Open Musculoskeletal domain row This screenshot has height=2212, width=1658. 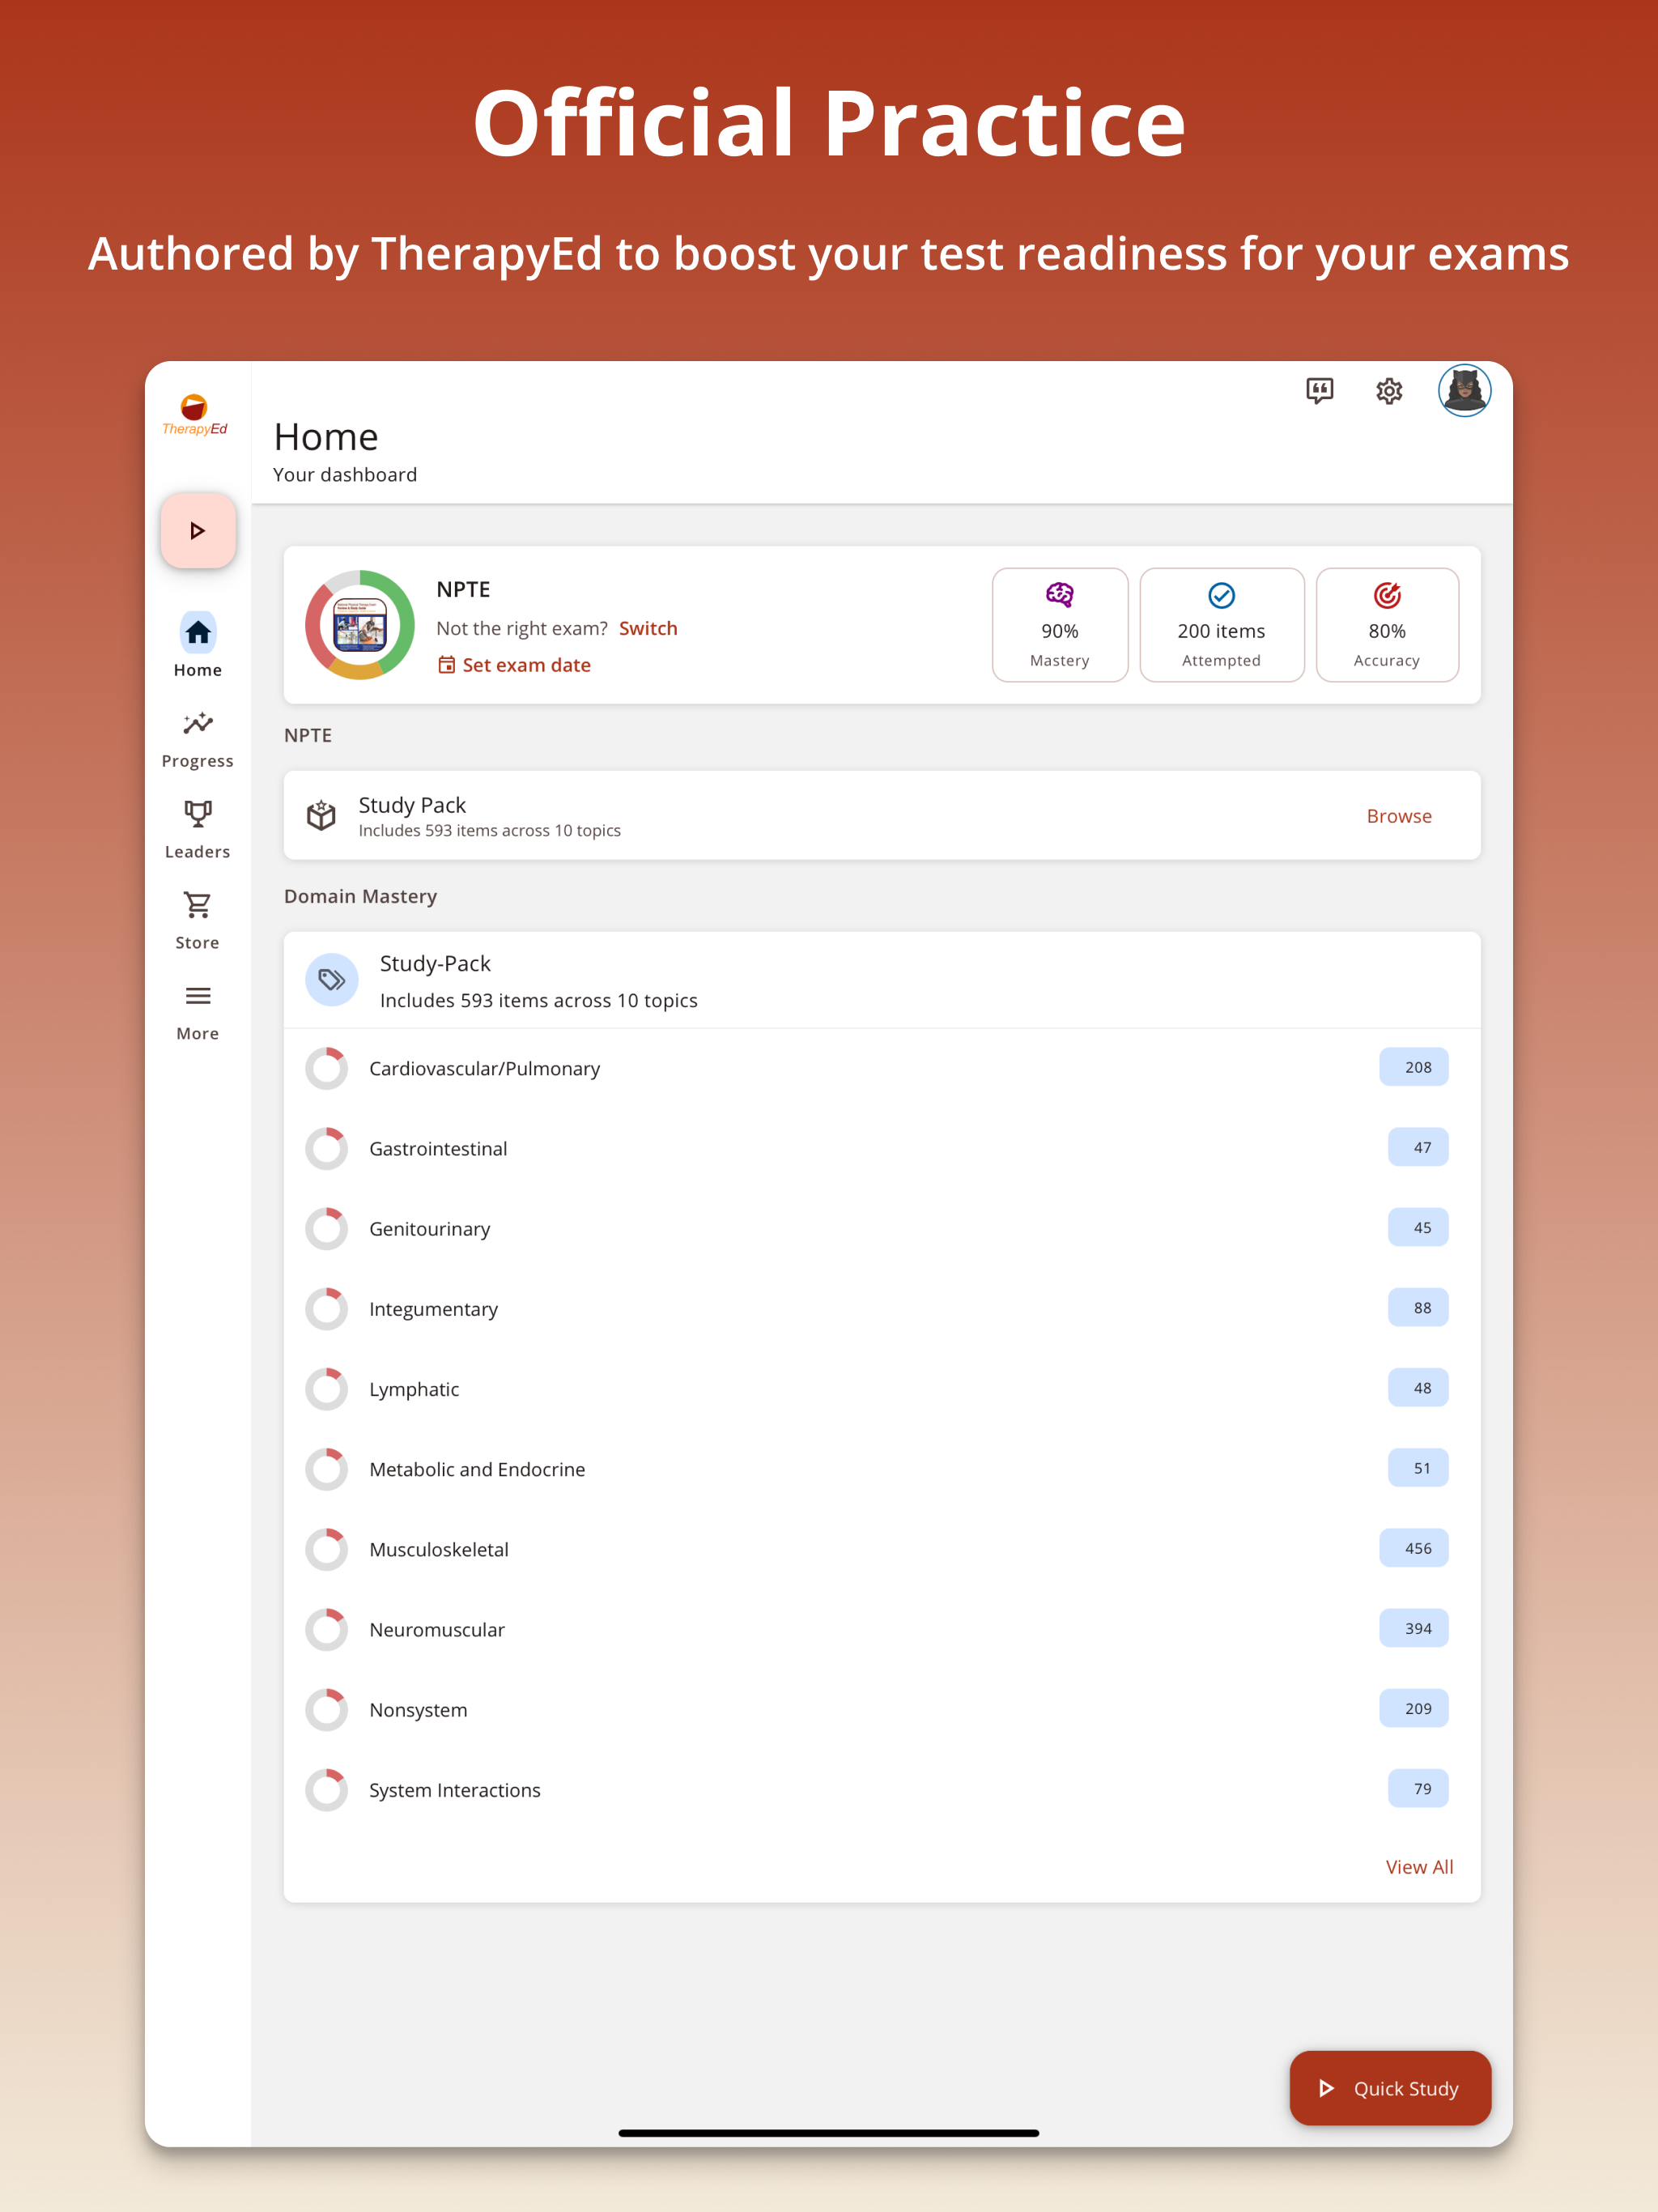tap(439, 1549)
